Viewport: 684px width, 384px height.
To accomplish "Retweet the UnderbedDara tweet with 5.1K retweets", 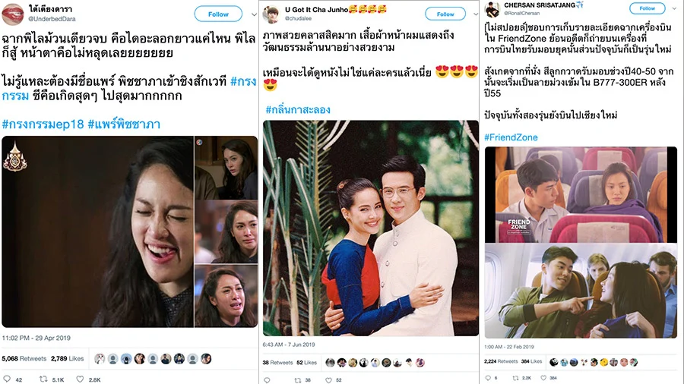I will pyautogui.click(x=43, y=379).
